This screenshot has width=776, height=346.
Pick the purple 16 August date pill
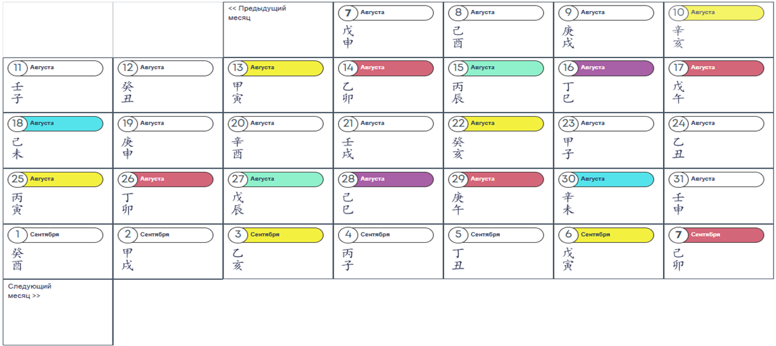[606, 69]
